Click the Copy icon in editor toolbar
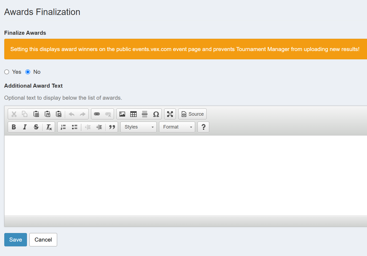This screenshot has width=367, height=256. tap(25, 114)
